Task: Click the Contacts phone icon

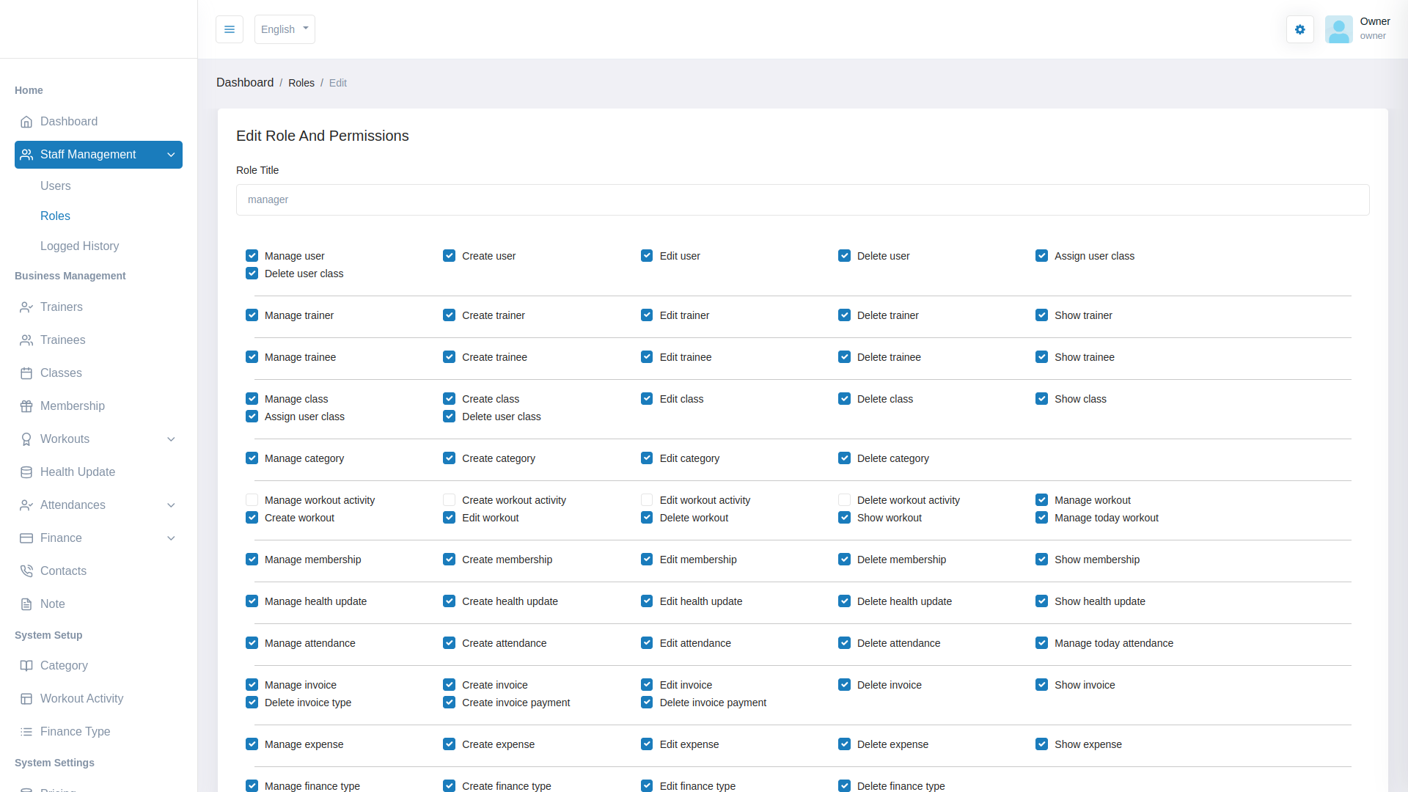Action: 26,571
